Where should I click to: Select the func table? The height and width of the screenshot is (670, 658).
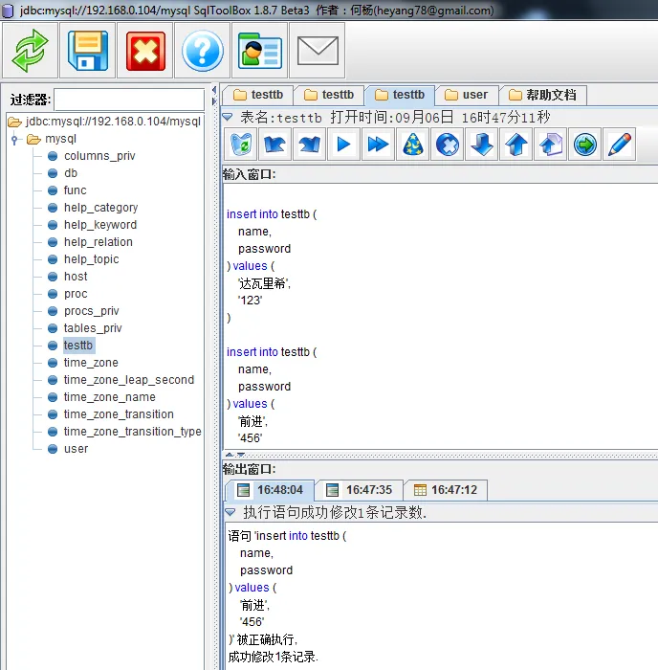(76, 190)
